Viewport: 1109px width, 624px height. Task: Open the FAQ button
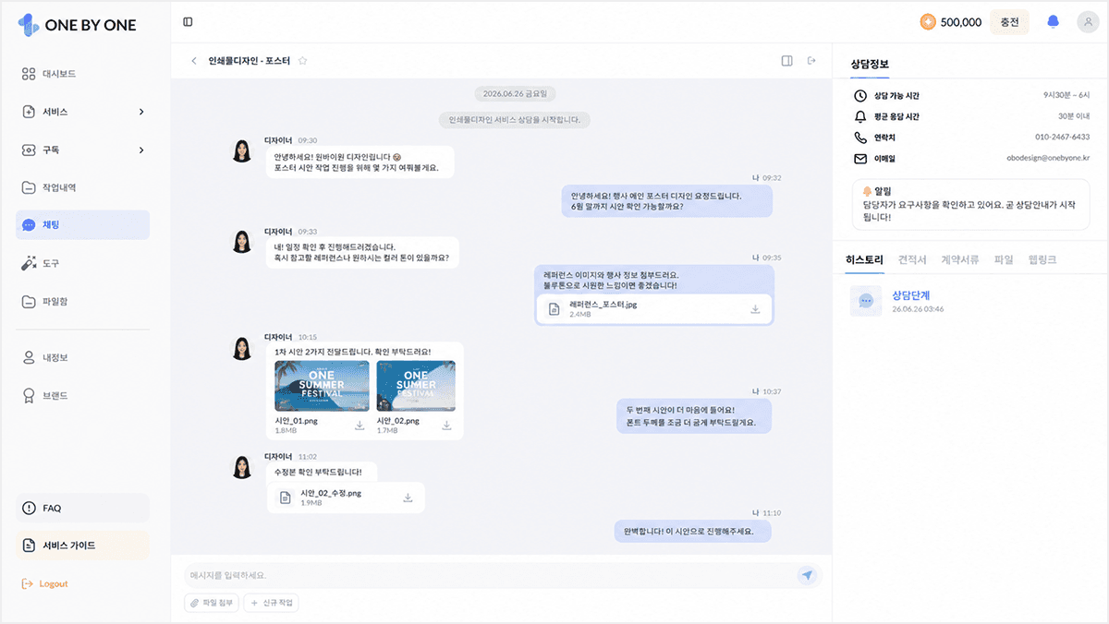coord(82,508)
